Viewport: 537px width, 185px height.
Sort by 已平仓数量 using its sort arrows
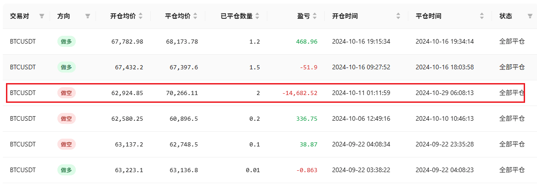click(x=257, y=16)
